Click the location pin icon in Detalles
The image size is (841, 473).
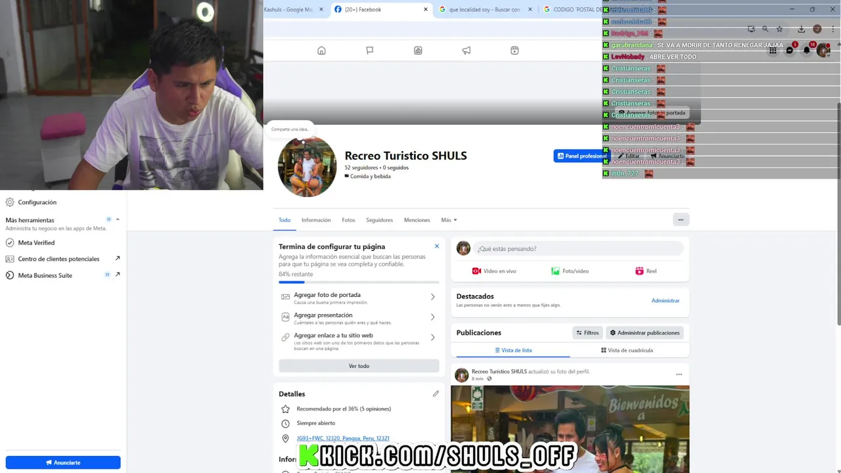click(285, 438)
